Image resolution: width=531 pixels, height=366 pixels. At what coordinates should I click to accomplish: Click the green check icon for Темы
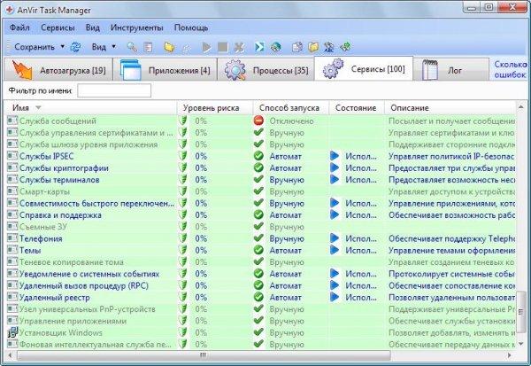(x=258, y=250)
